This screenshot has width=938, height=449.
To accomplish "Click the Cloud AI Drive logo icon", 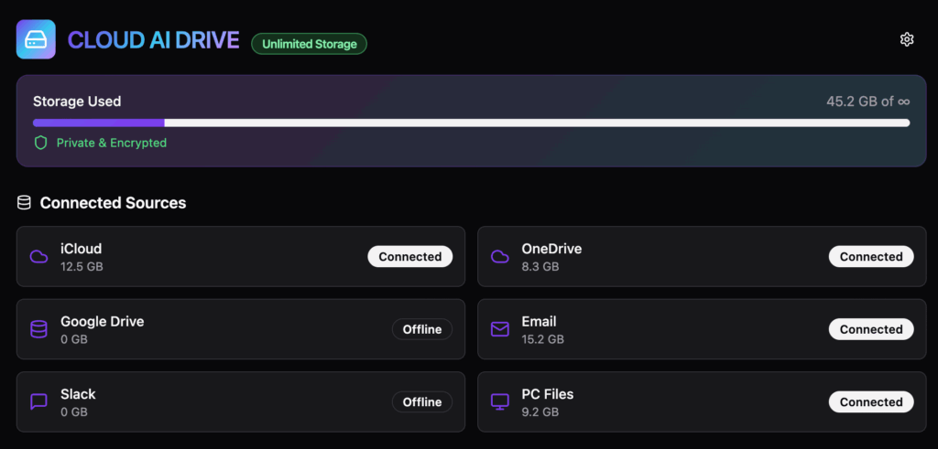I will click(x=36, y=40).
